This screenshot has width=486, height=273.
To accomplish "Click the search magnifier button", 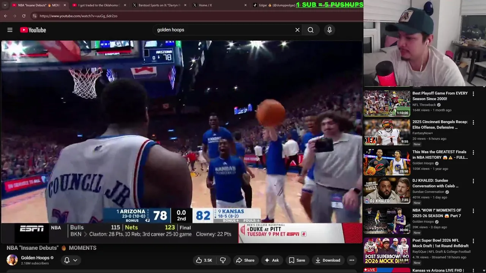I will tap(311, 30).
